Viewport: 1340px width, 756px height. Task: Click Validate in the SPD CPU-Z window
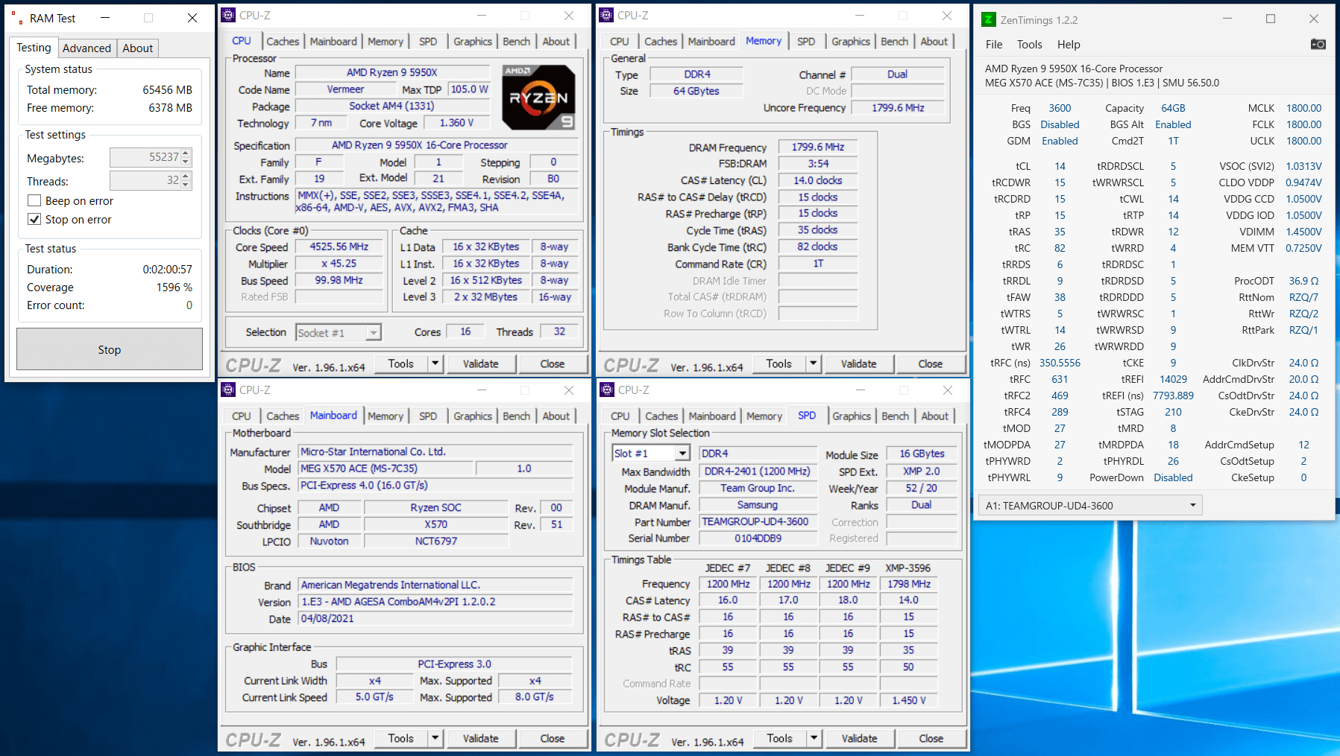tap(859, 738)
